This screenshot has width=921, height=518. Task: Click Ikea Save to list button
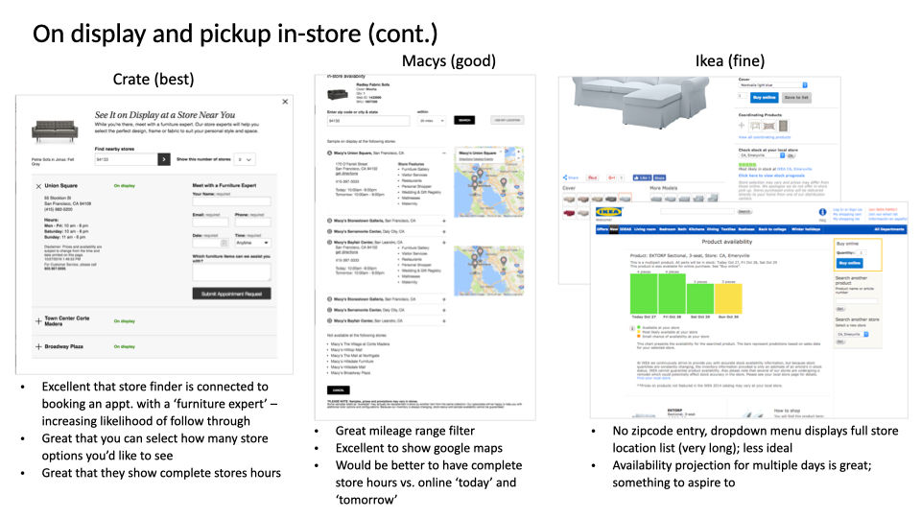(x=796, y=98)
